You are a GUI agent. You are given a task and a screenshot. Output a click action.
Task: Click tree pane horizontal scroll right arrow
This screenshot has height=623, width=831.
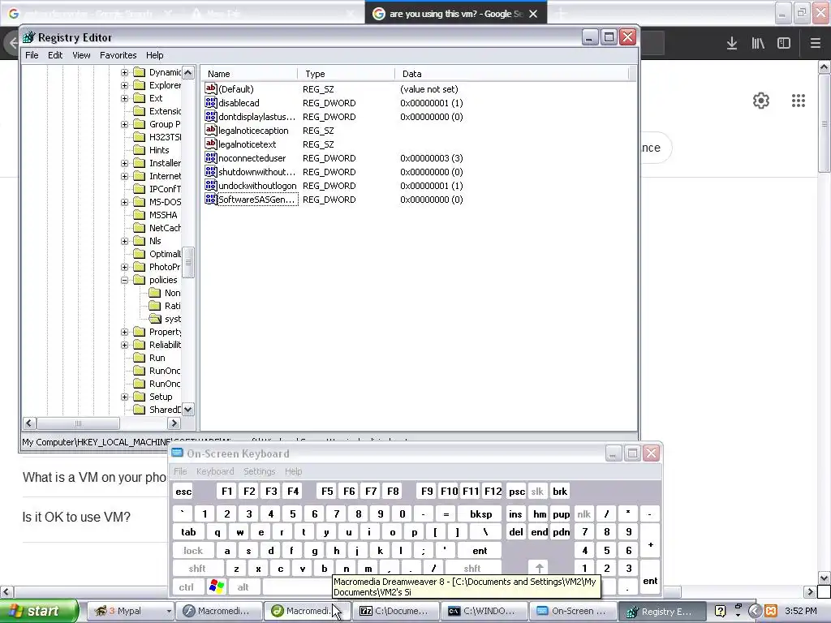[x=174, y=423]
